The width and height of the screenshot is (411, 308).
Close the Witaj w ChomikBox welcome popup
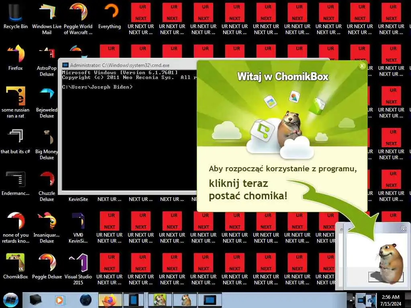coord(362,66)
